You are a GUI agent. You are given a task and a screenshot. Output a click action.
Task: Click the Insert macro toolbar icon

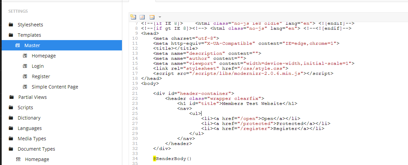point(152,17)
